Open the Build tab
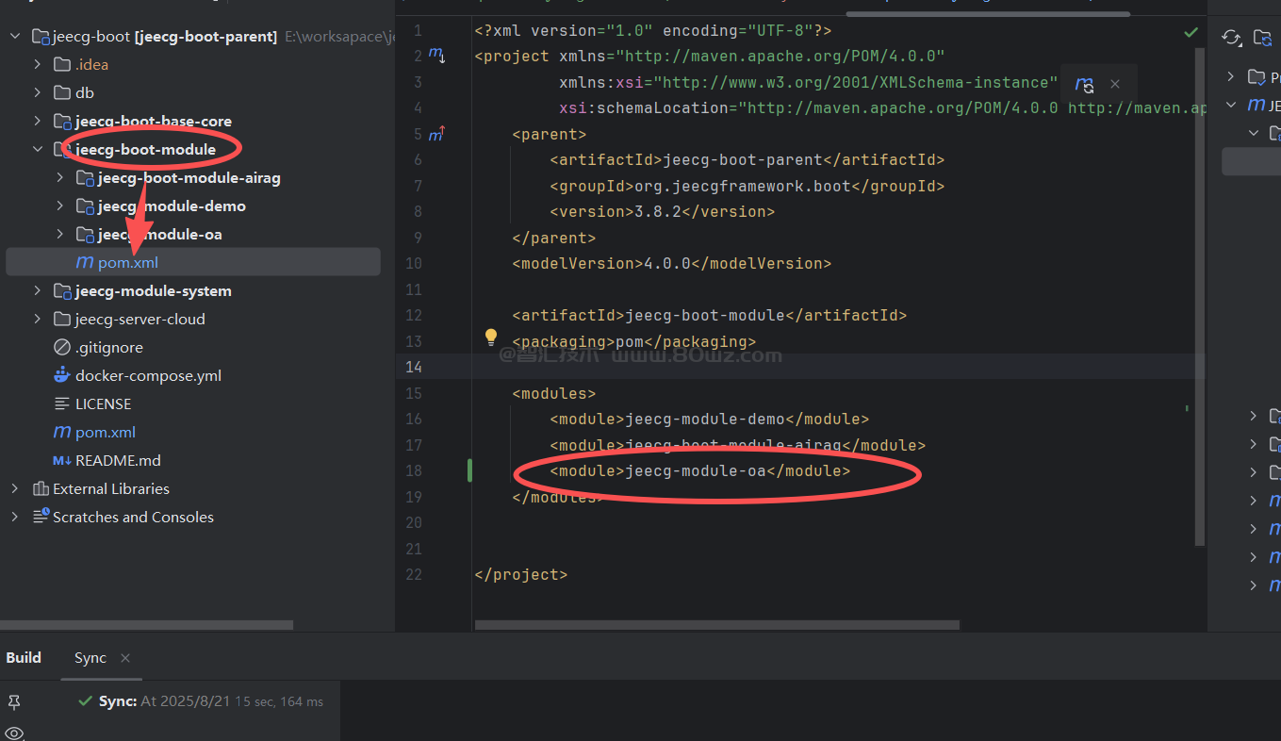 (24, 658)
